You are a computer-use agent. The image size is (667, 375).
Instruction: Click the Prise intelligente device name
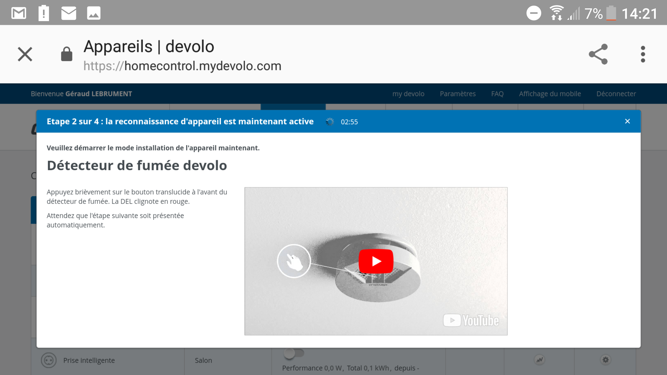[89, 360]
